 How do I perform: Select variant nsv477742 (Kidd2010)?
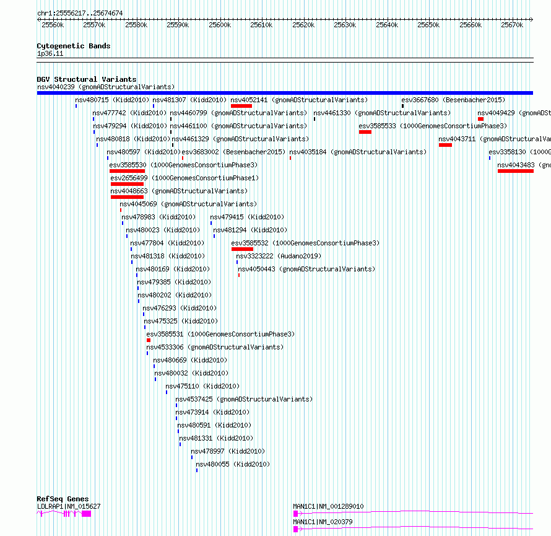[129, 113]
